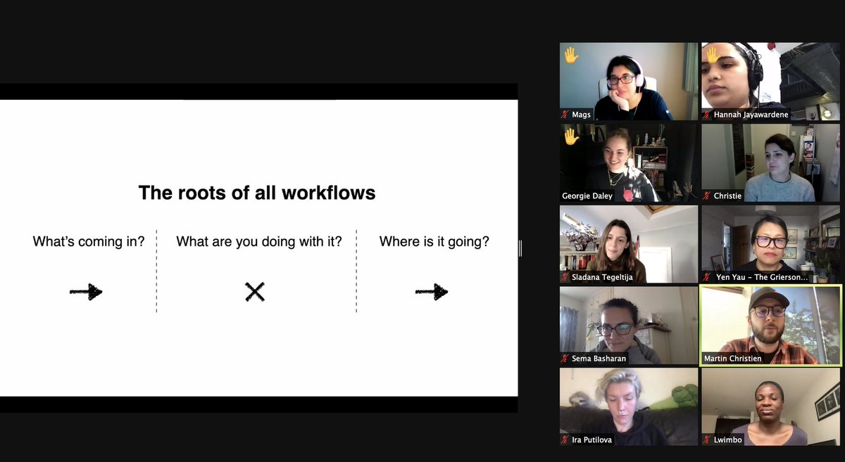Select Hannah Jayawardene's video tile
This screenshot has height=462, width=845.
[x=770, y=82]
